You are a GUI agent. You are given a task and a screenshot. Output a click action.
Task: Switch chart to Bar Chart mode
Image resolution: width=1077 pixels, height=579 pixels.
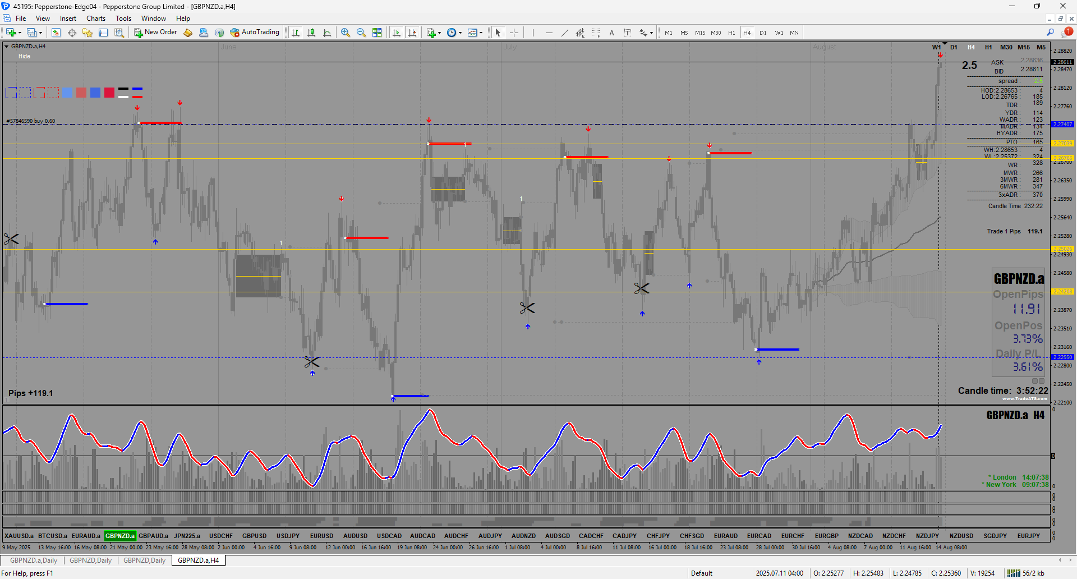[x=296, y=33]
